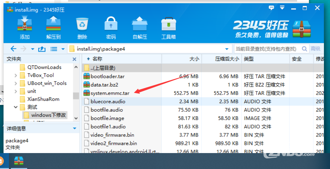Click the search magnifier icon
Viewport: 330px width, 169px height.
tap(304, 49)
